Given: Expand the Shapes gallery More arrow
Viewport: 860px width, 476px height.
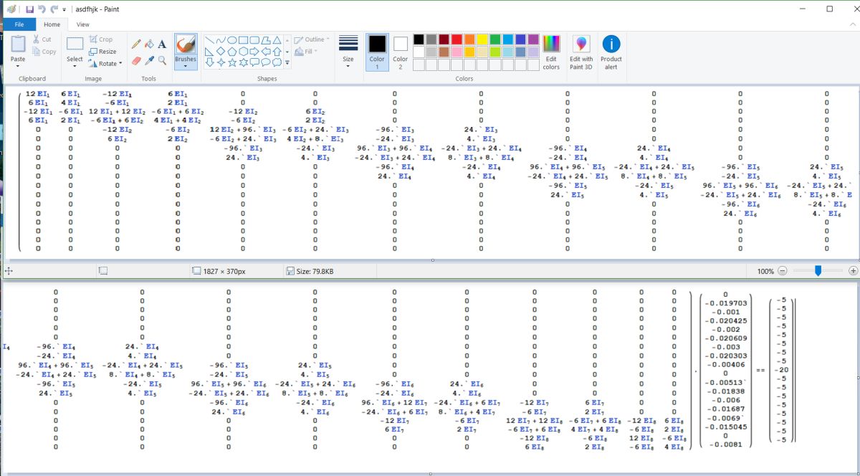Looking at the screenshot, I should tap(287, 63).
